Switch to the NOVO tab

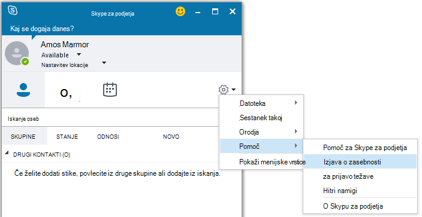(171, 136)
